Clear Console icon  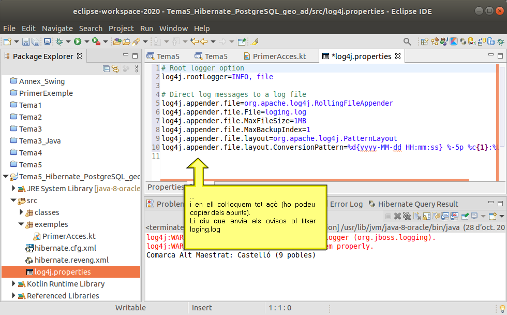417,216
